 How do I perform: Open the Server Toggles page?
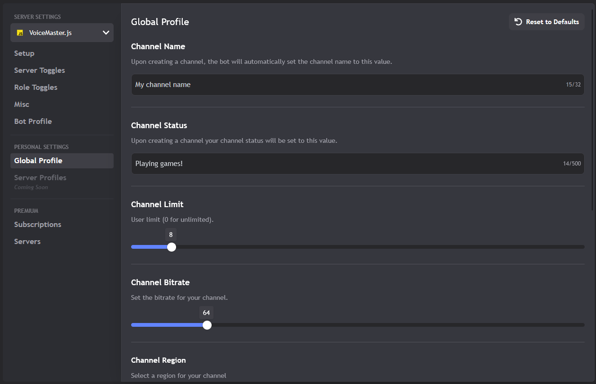pyautogui.click(x=39, y=70)
